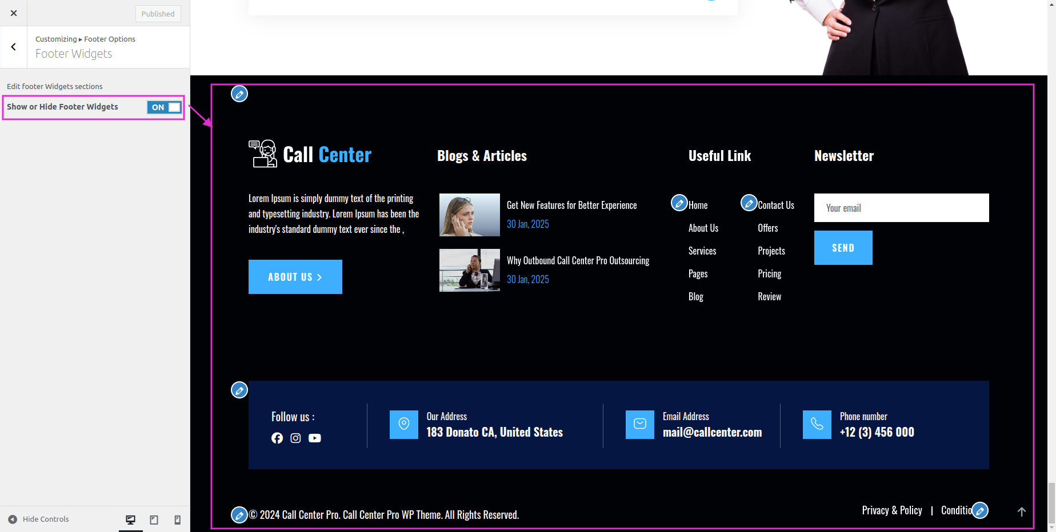Open Get New Features blog thumbnail
This screenshot has height=532, width=1056.
pyautogui.click(x=470, y=215)
